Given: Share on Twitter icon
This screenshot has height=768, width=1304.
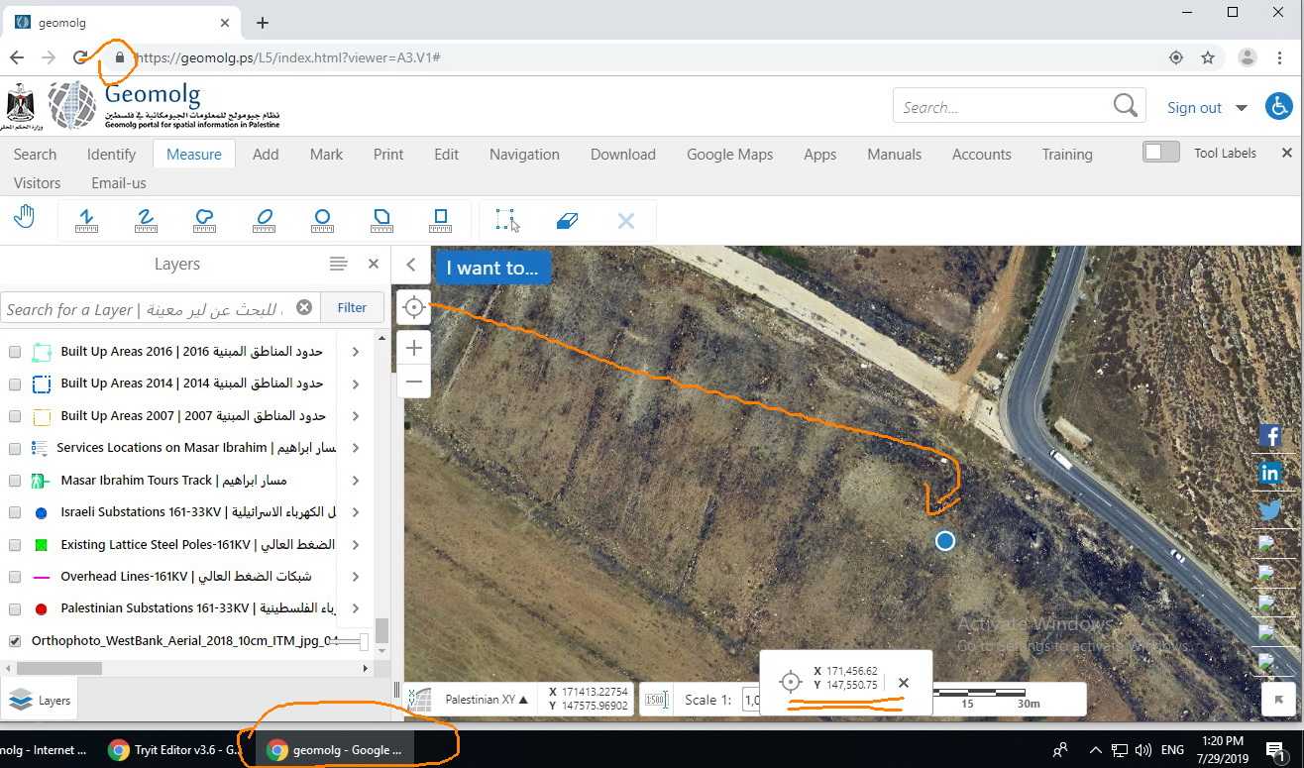Looking at the screenshot, I should coord(1270,510).
